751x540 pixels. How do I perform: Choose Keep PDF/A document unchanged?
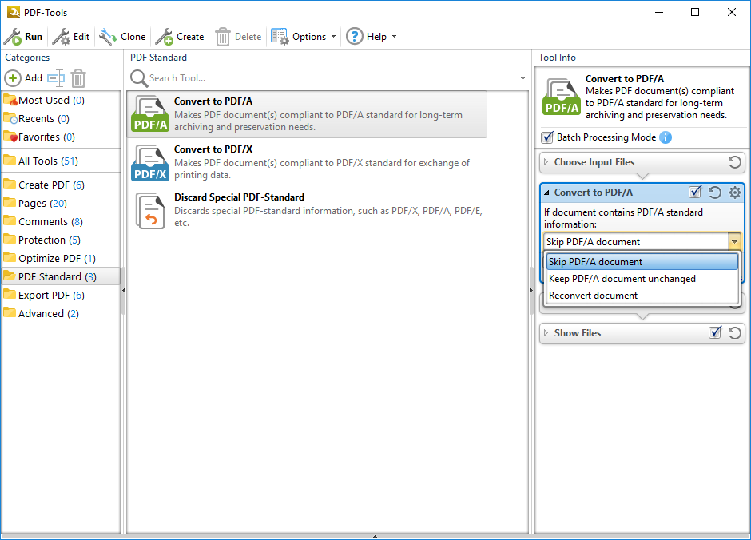pyautogui.click(x=622, y=279)
